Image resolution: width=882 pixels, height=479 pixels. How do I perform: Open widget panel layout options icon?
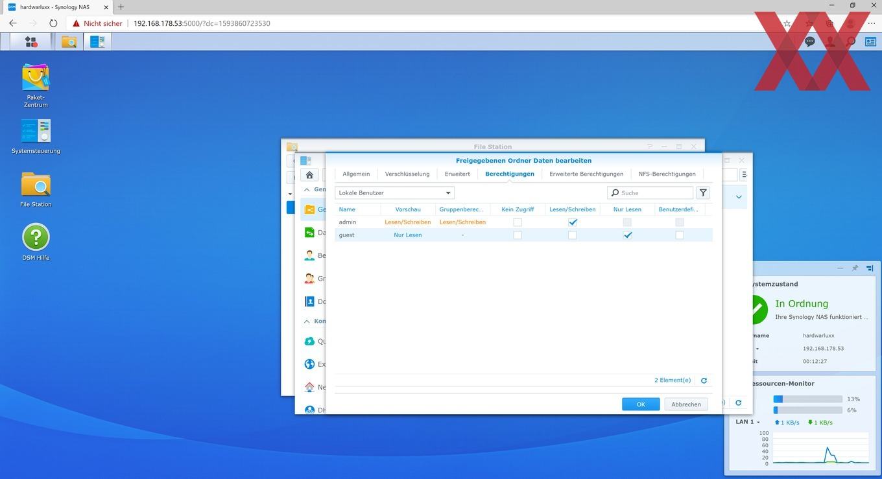coord(870,268)
